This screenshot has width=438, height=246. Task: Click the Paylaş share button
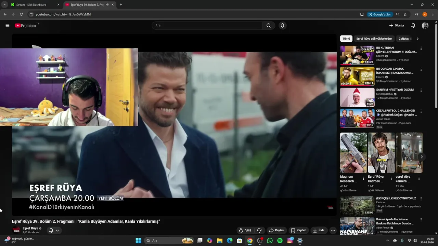coord(276,230)
